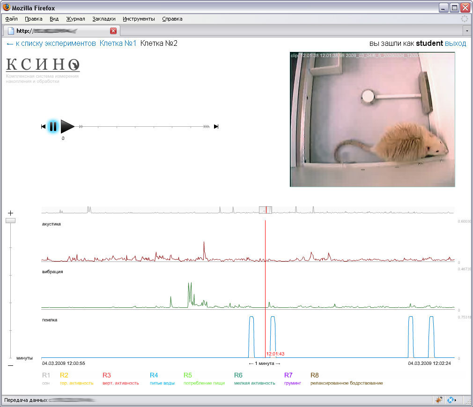Open the Закладки menu

(x=104, y=19)
